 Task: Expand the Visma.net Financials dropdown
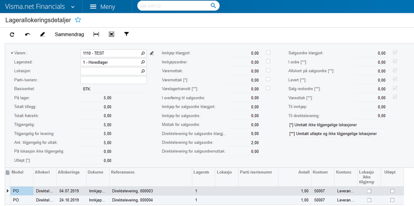(x=73, y=7)
